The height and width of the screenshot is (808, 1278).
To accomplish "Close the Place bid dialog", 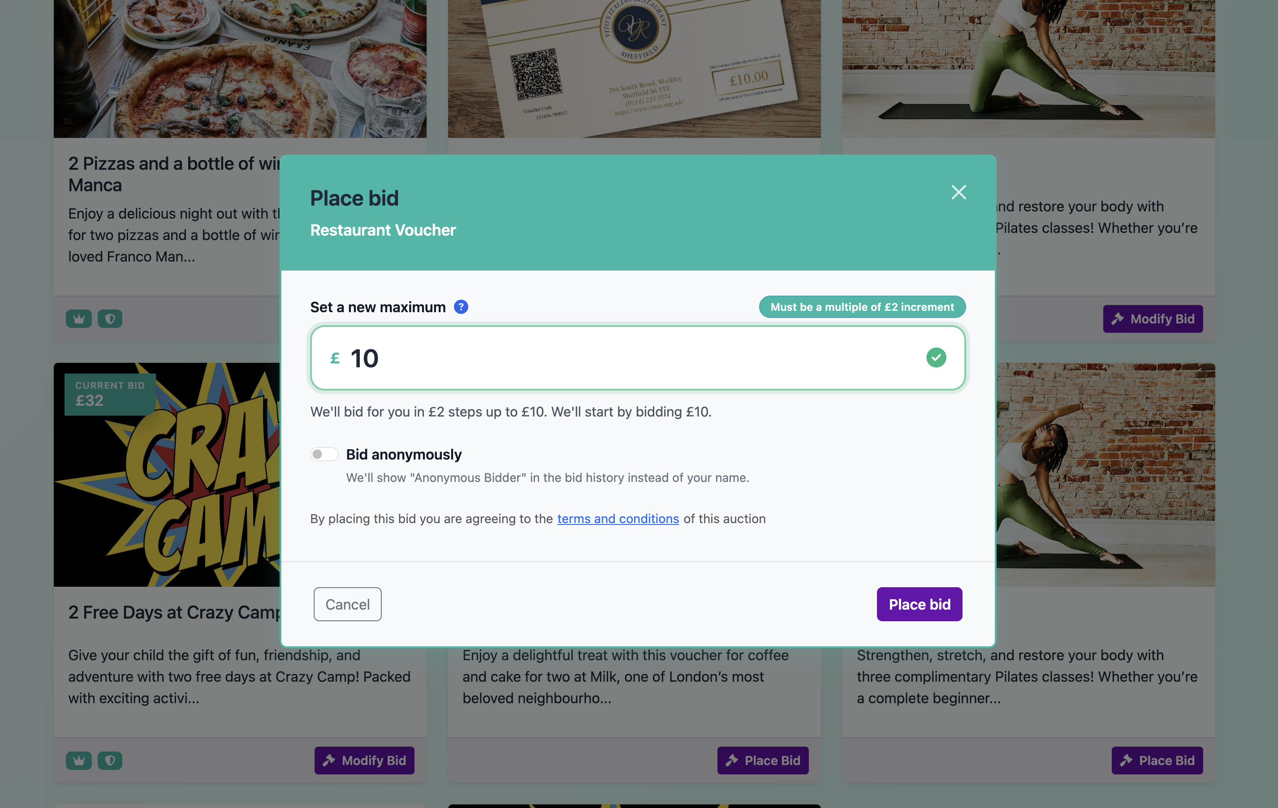I will [x=958, y=193].
